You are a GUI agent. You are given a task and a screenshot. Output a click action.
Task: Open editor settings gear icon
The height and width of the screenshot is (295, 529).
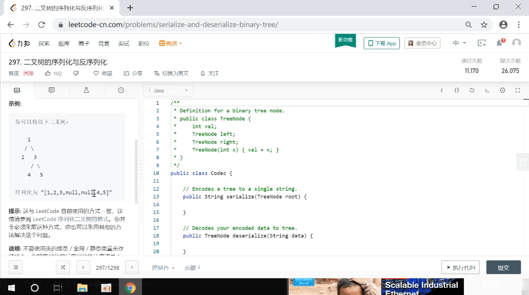502,90
